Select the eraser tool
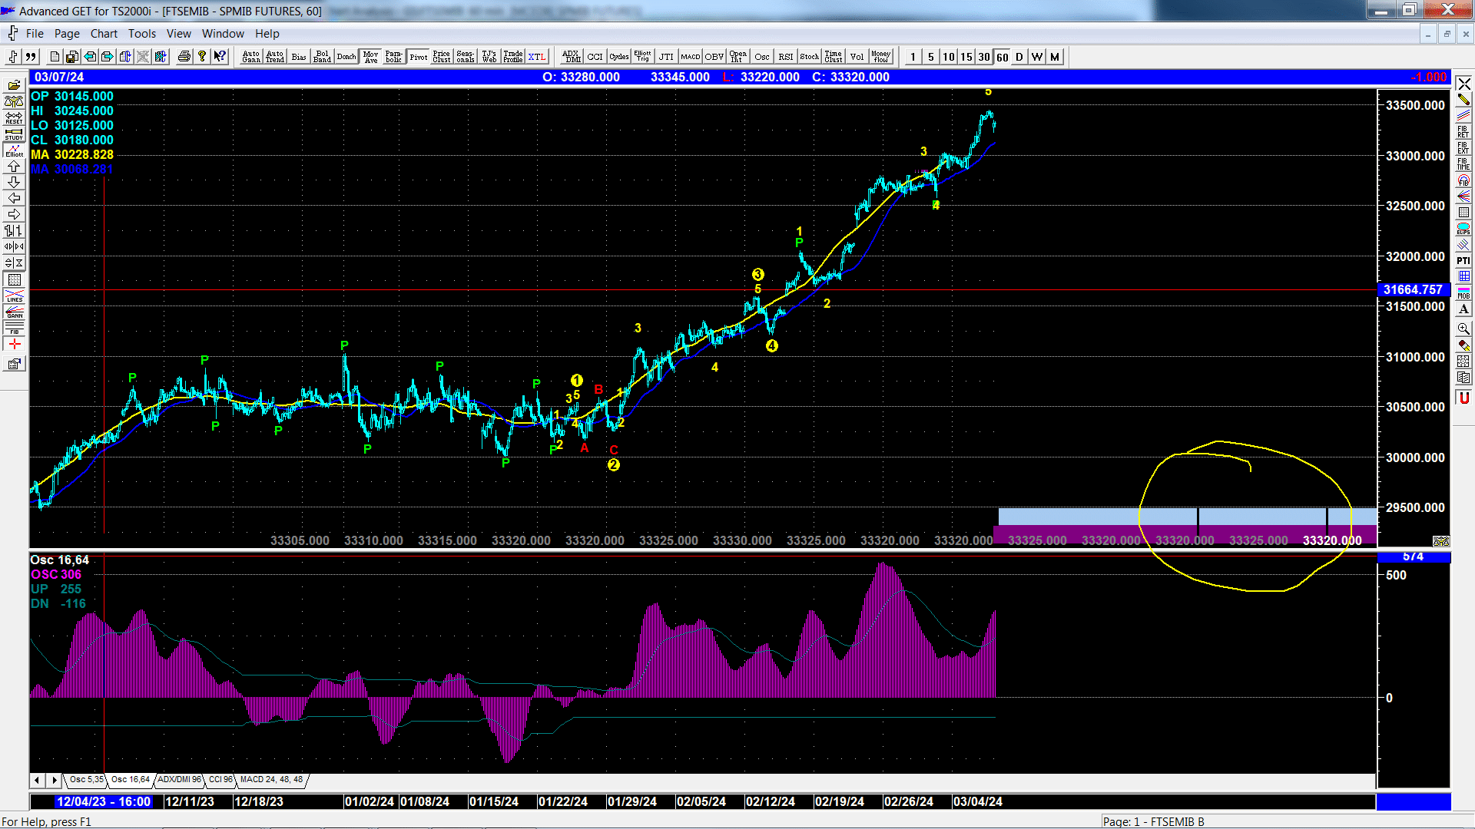 tap(1463, 345)
